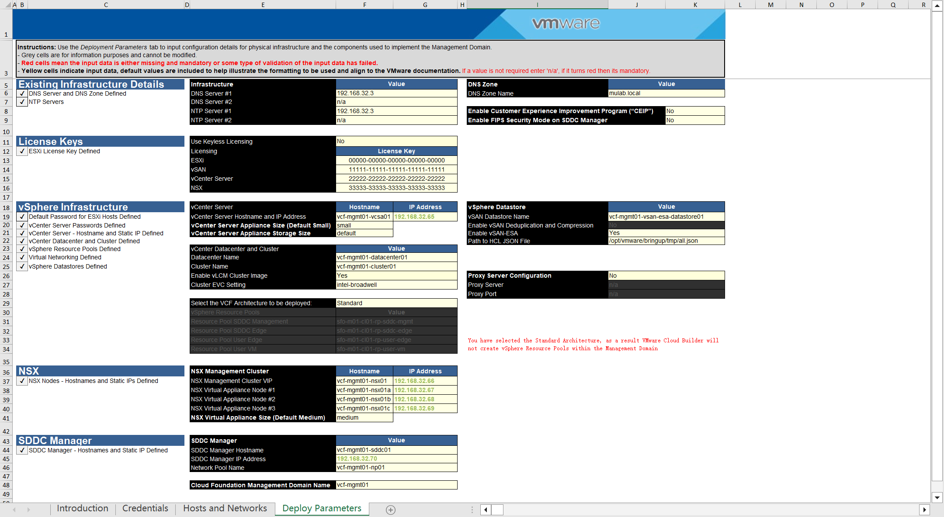Toggle Virtual Networking Defined checkbox
Image resolution: width=944 pixels, height=517 pixels.
(x=22, y=257)
